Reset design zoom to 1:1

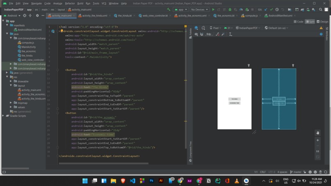pos(318,152)
